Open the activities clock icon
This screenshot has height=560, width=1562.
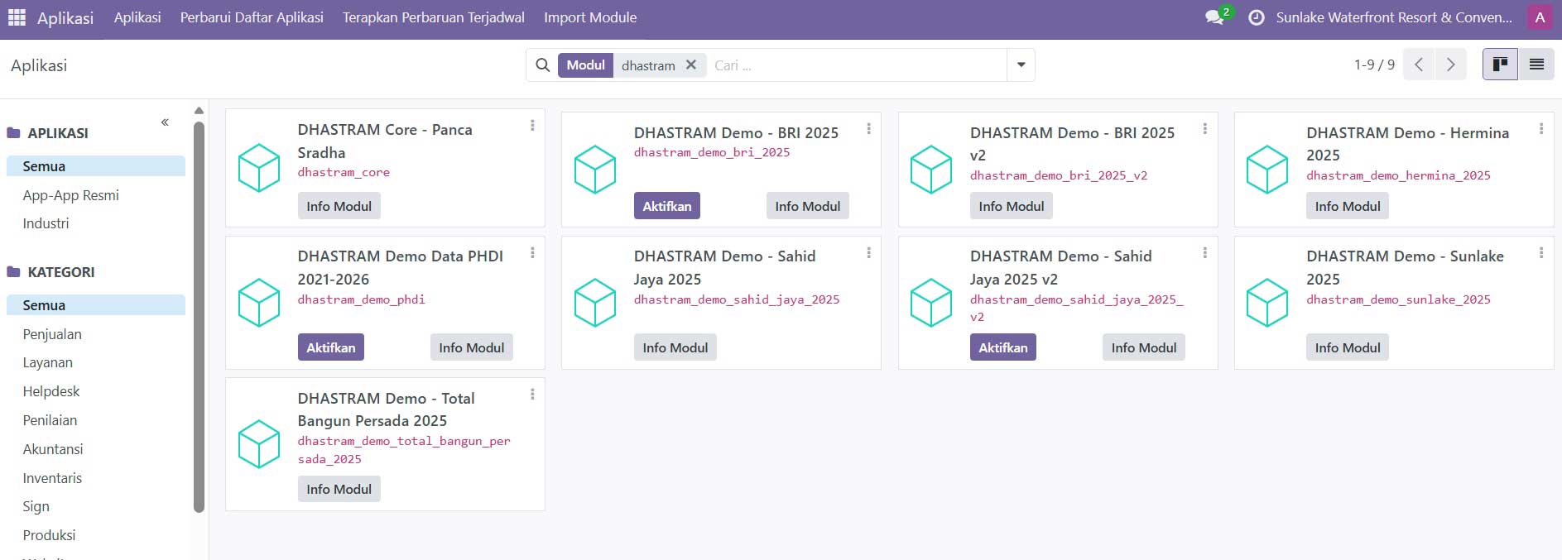pos(1256,17)
